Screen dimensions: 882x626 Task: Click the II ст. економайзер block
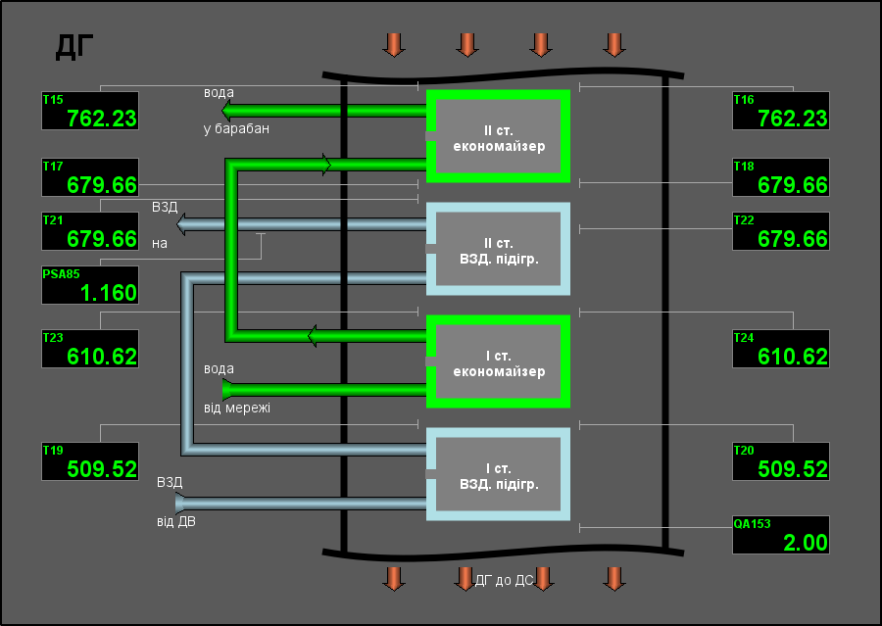pyautogui.click(x=499, y=136)
